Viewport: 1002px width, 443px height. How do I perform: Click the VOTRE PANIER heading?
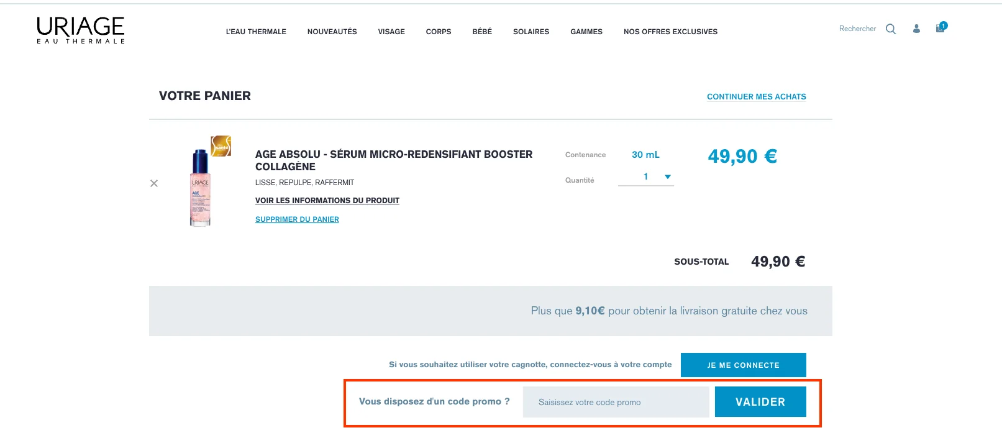click(205, 96)
